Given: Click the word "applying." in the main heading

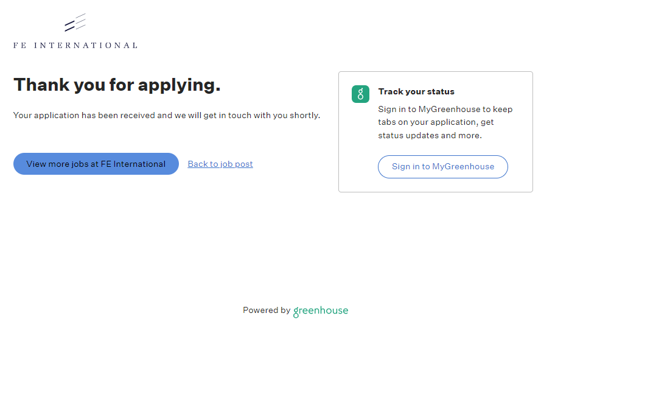Looking at the screenshot, I should [x=180, y=85].
